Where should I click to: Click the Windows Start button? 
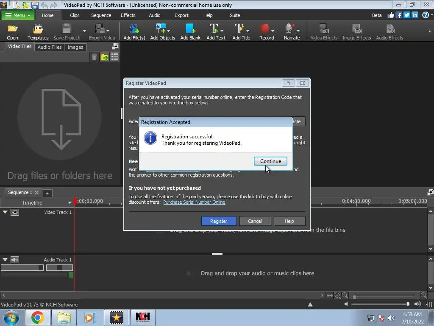coord(11,318)
